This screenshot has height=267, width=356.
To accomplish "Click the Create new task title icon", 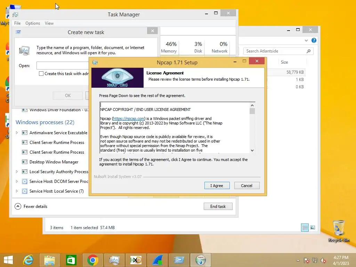I will point(18,32).
